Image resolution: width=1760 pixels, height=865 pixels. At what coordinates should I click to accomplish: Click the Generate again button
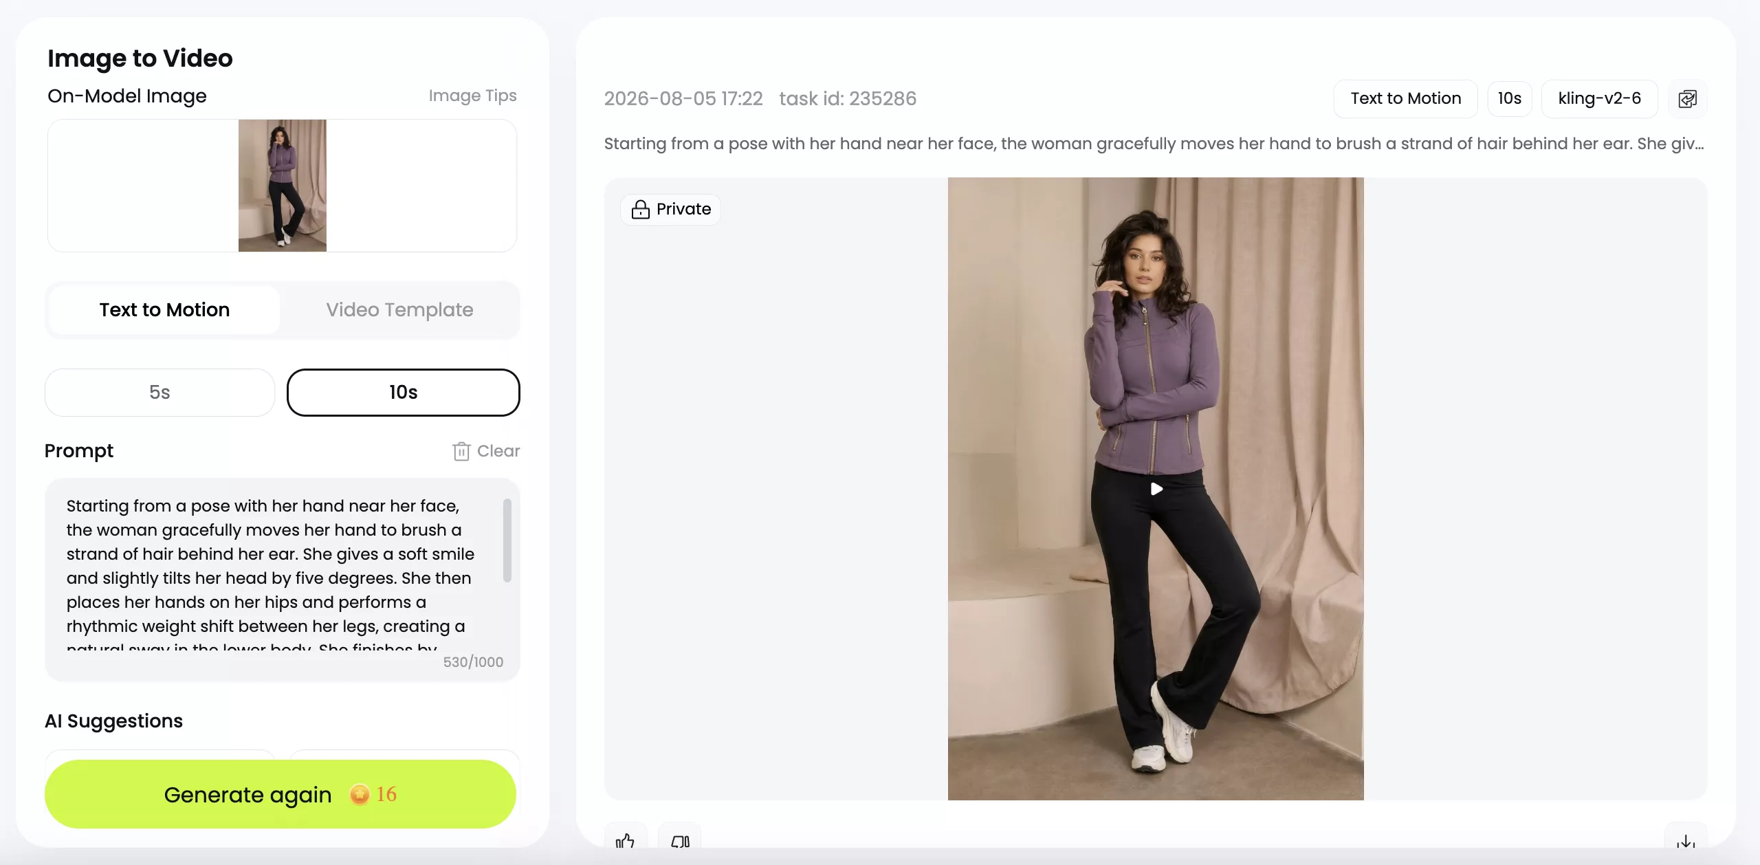(x=280, y=794)
